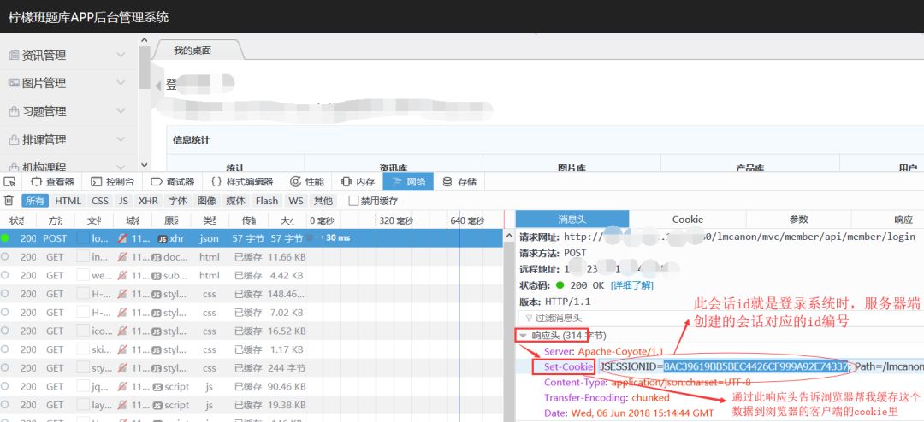
Task: Click insecure-lock icon in the 11.66 KB row
Action: point(122,257)
